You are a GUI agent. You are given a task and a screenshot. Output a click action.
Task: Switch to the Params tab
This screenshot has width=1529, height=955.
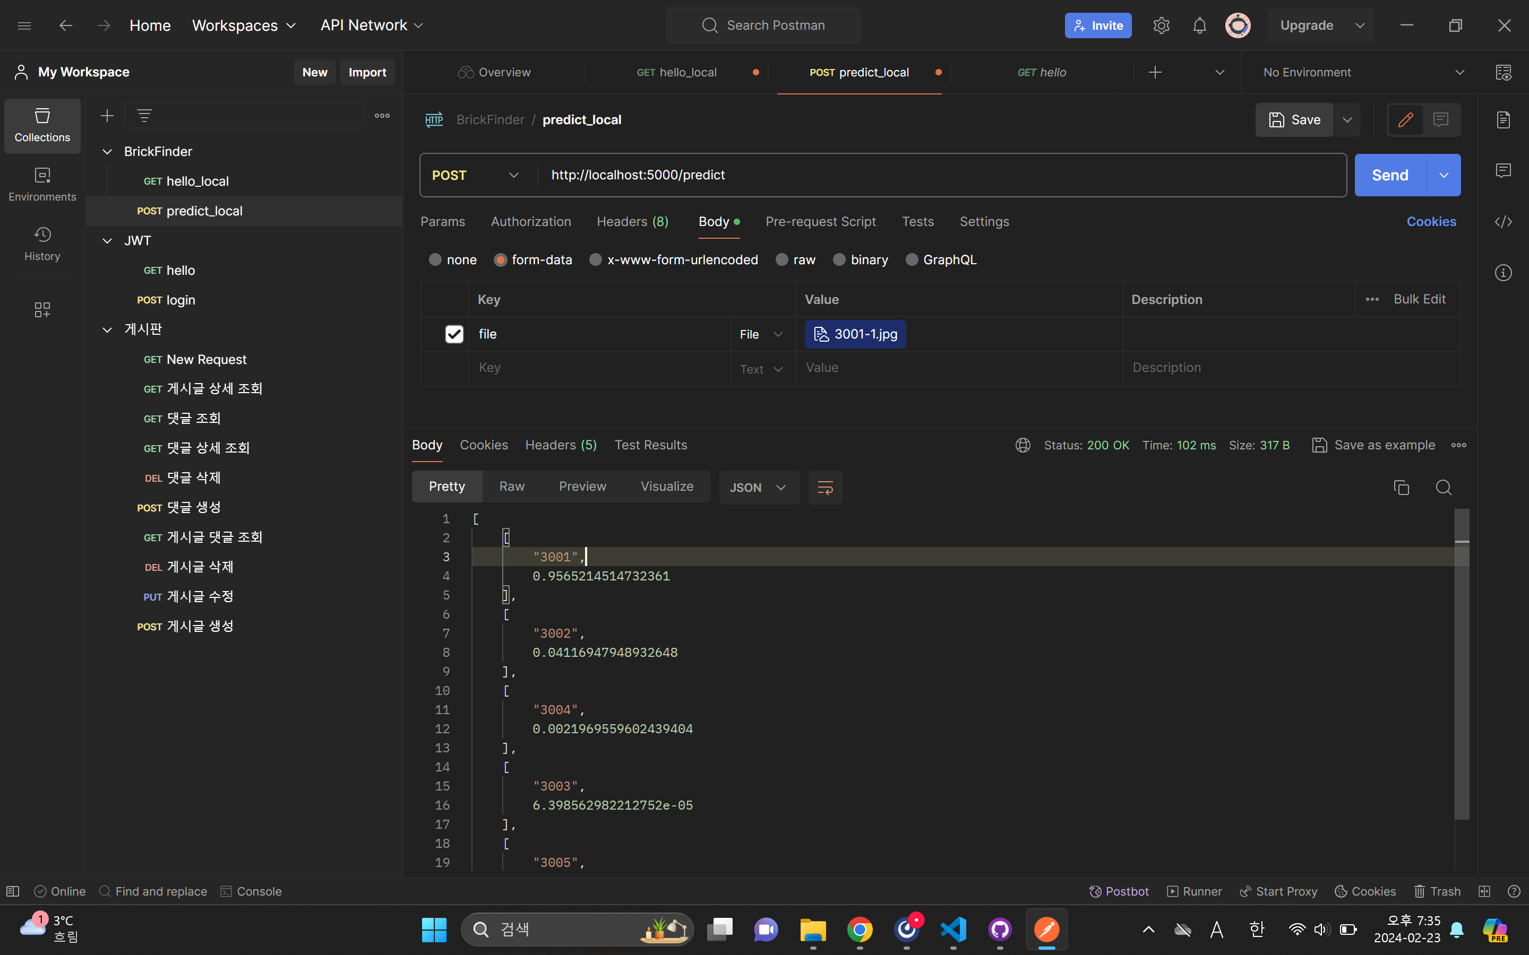[x=442, y=222]
